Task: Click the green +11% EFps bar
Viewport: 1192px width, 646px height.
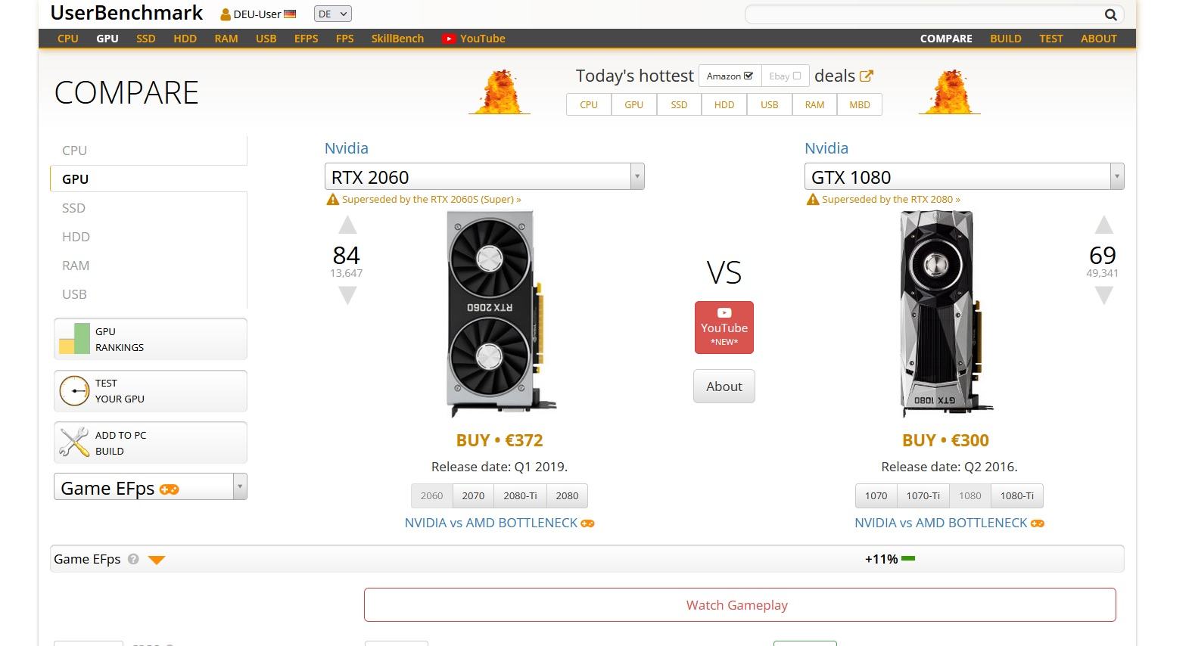Action: [909, 559]
